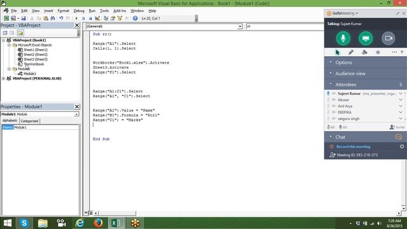Expand the Audience view section
Image resolution: width=407 pixels, height=229 pixels.
pyautogui.click(x=366, y=74)
